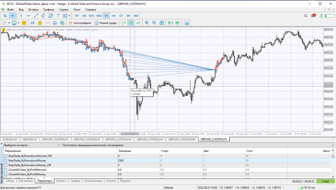This screenshot has height=190, width=336.
Task: Open previous test results dropdown
Action: 198,145
